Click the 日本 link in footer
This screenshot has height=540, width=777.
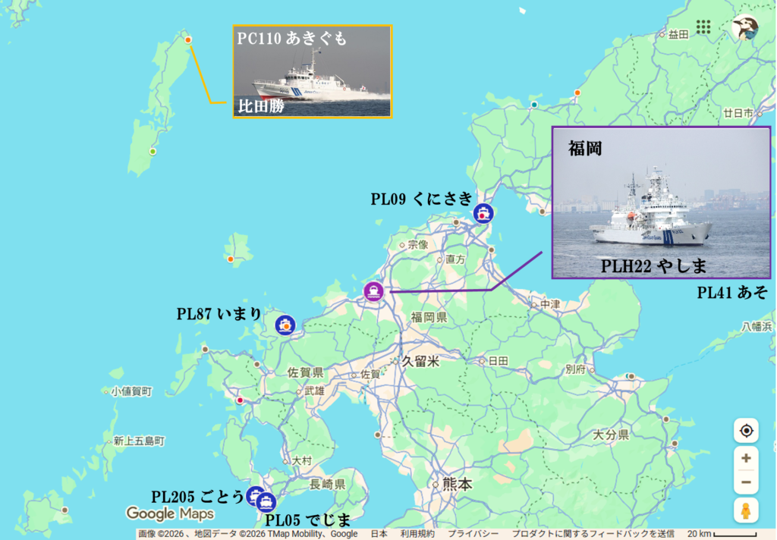point(379,534)
